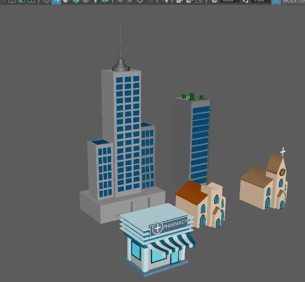Toggle the Safe Title icon with T
Image resolution: width=305 pixels, height=282 pixels.
(31, 1)
